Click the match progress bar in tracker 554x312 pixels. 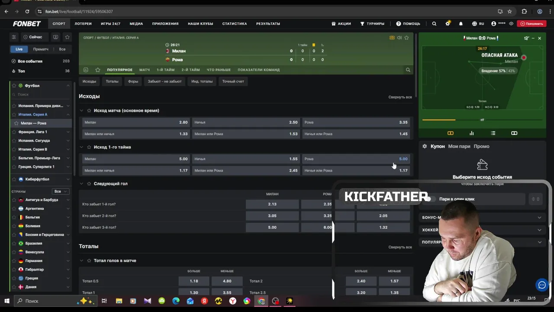482,120
